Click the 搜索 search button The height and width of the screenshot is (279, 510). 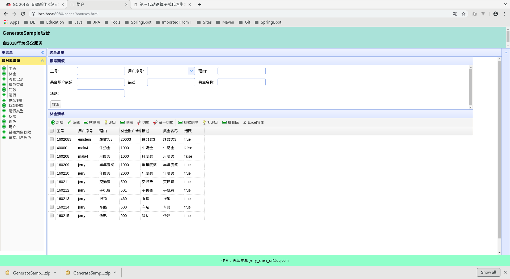click(56, 104)
